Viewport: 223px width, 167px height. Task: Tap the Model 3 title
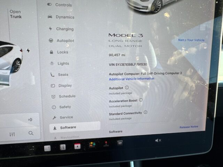(125, 35)
